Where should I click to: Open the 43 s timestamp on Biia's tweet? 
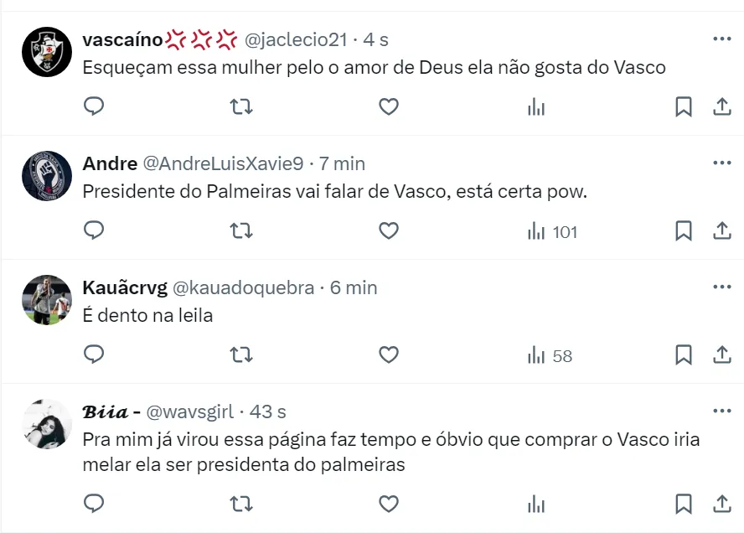(x=268, y=411)
